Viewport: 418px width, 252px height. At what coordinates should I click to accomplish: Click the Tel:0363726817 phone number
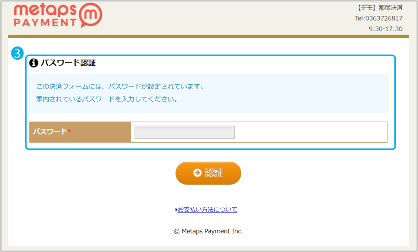pyautogui.click(x=379, y=18)
